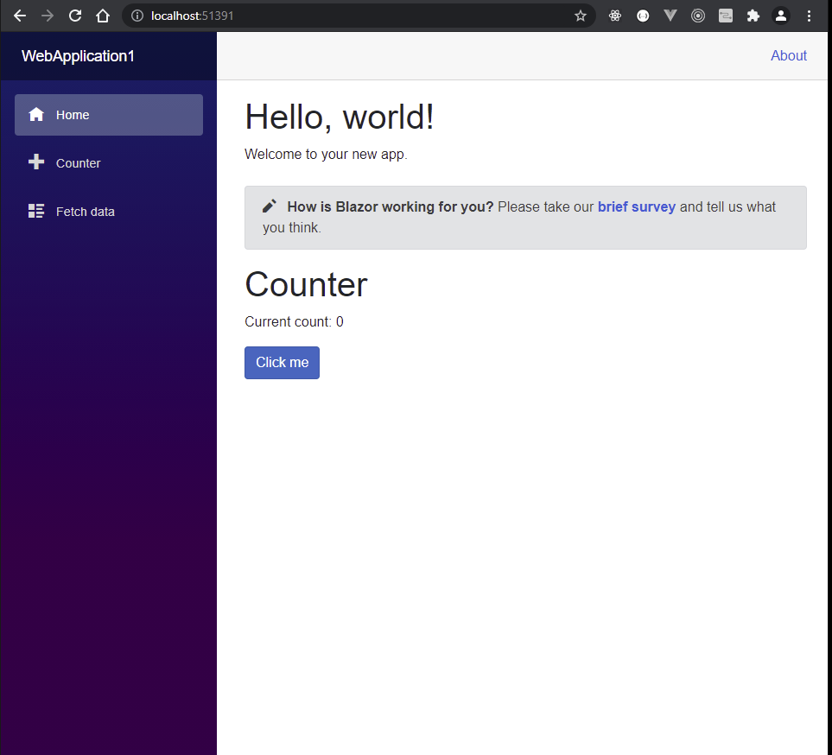Select the Home house icon in sidebar

click(x=36, y=114)
